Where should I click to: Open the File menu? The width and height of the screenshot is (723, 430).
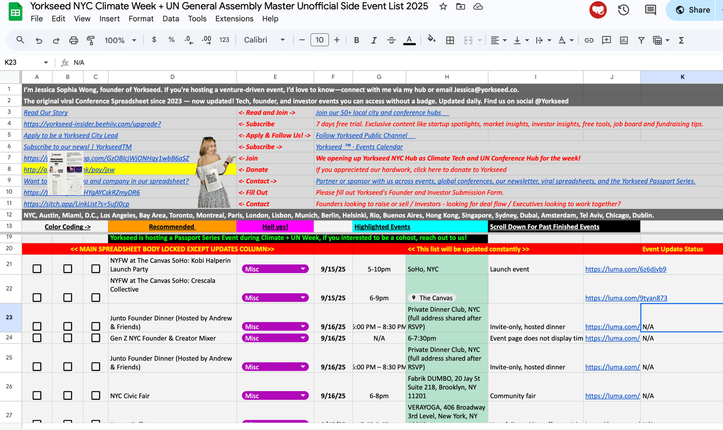[x=37, y=19]
